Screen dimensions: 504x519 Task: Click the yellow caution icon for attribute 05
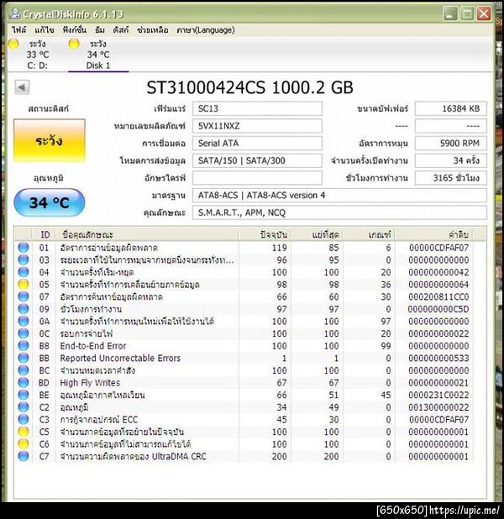[x=24, y=285]
